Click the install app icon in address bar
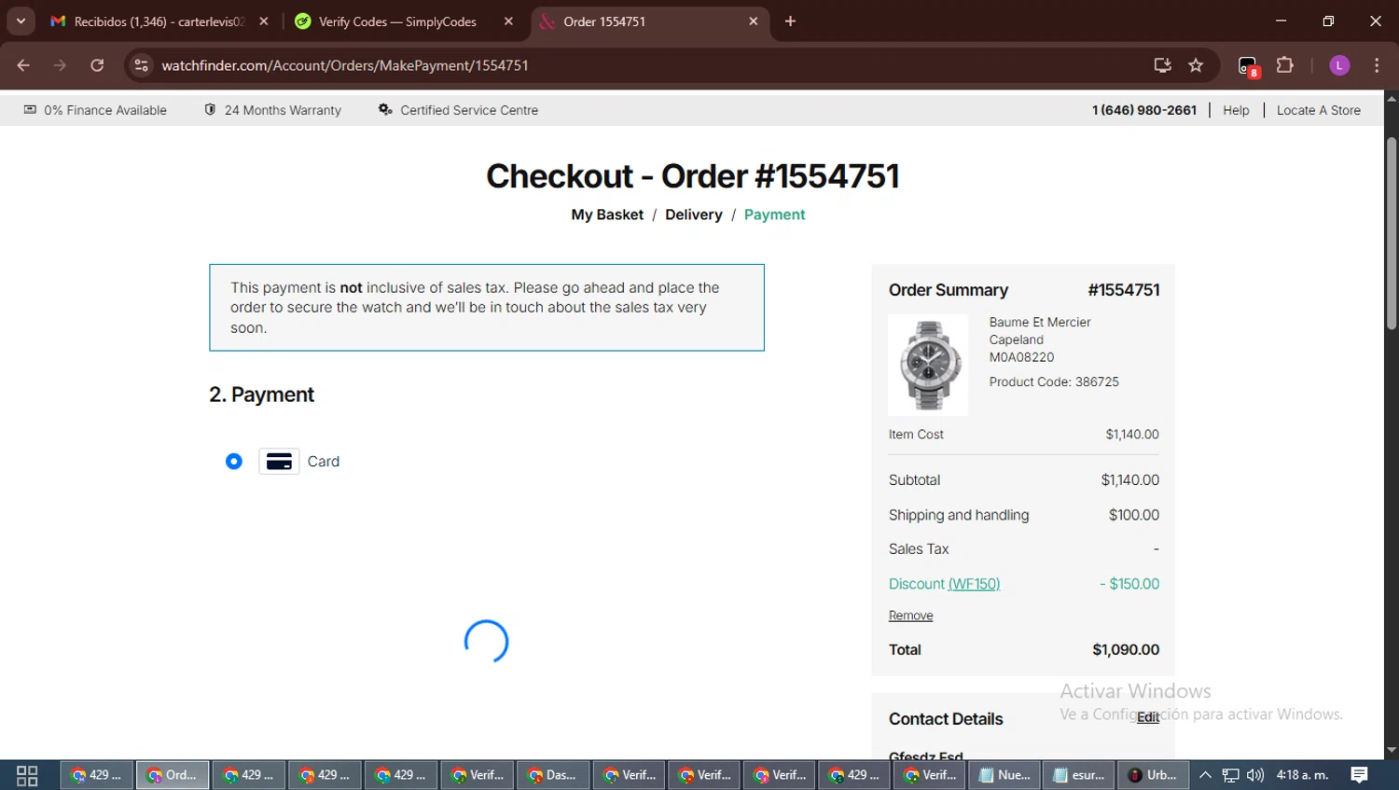The height and width of the screenshot is (790, 1399). tap(1162, 65)
